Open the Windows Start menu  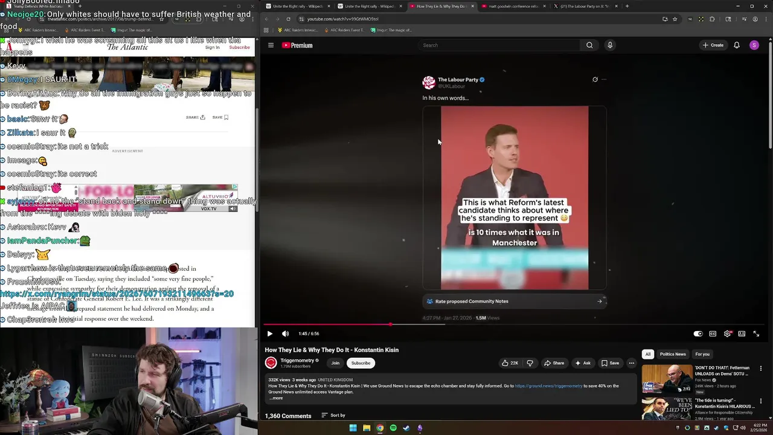(353, 428)
